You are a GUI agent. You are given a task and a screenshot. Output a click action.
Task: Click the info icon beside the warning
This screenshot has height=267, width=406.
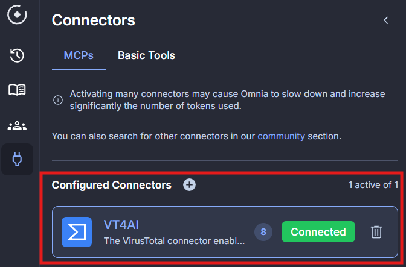tap(58, 101)
